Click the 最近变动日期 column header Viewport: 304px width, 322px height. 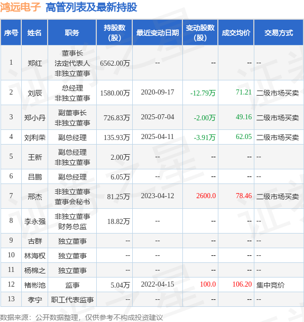click(x=158, y=33)
